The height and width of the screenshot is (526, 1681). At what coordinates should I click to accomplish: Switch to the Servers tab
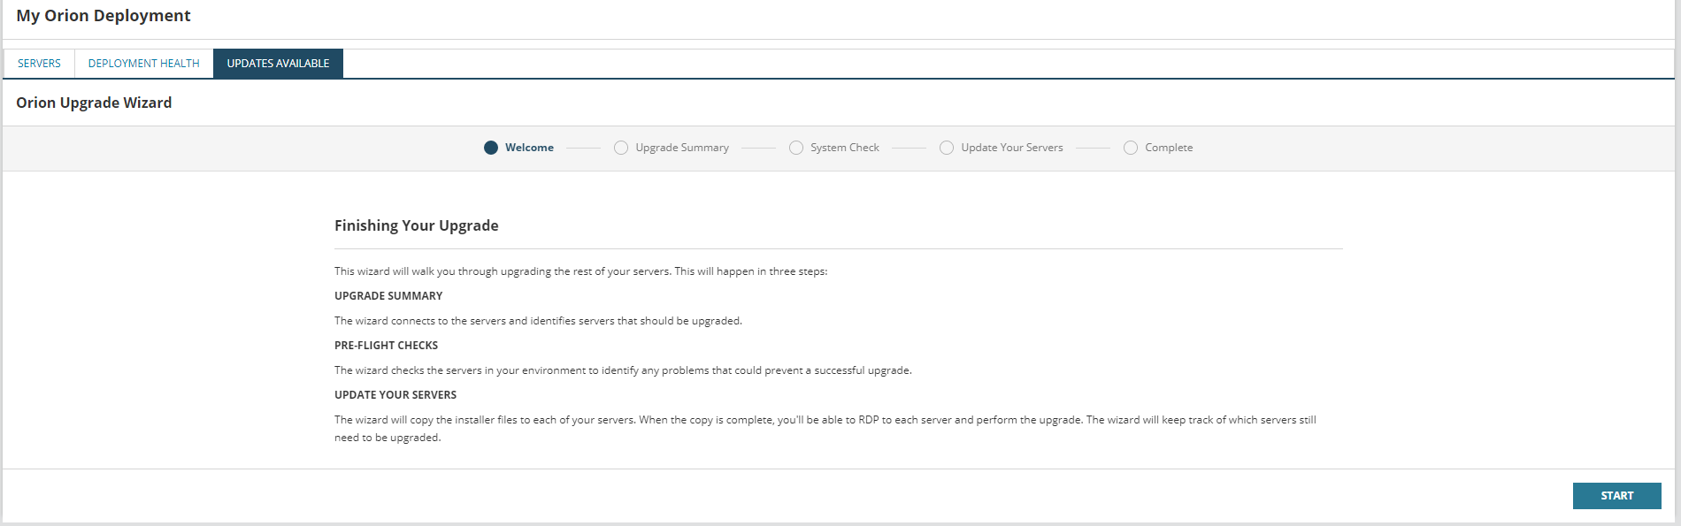(x=39, y=64)
